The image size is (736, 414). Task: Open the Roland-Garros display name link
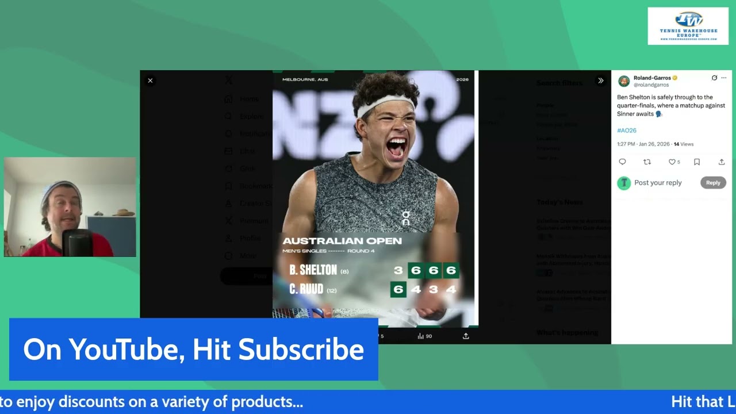tap(652, 78)
